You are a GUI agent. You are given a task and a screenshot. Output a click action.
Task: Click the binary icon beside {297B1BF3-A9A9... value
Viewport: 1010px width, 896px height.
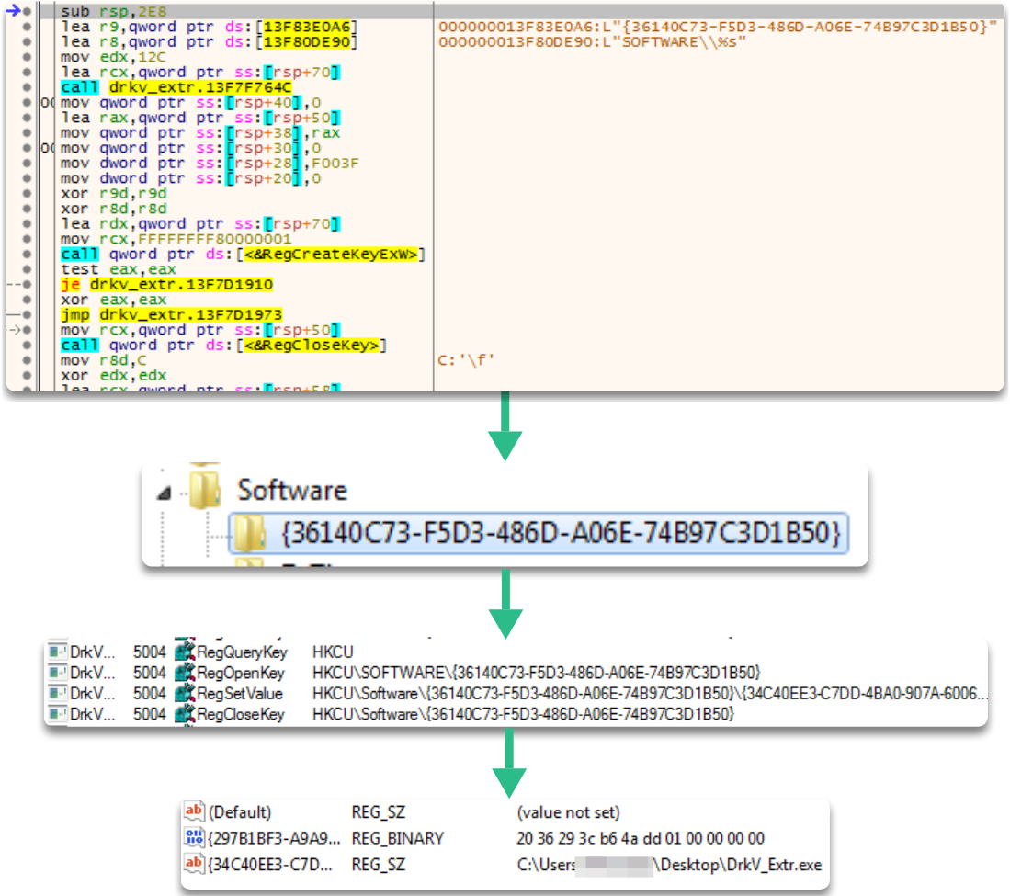coord(194,837)
